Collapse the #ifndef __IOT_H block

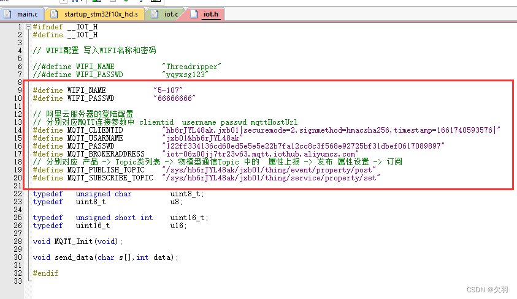(x=28, y=27)
